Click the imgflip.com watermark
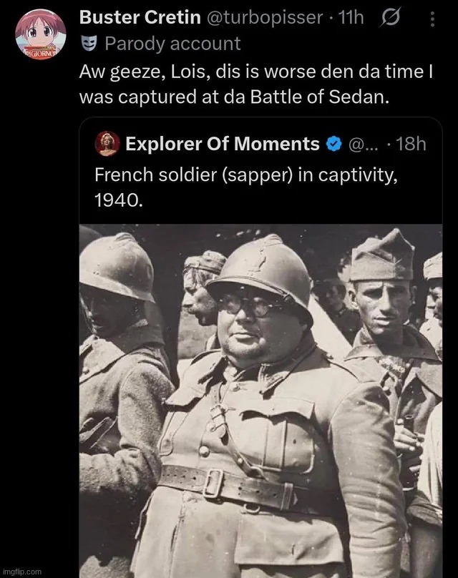Viewport: 458px width, 578px height. (22, 572)
